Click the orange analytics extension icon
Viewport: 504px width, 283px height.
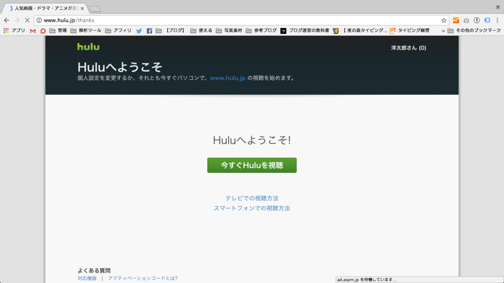point(456,20)
